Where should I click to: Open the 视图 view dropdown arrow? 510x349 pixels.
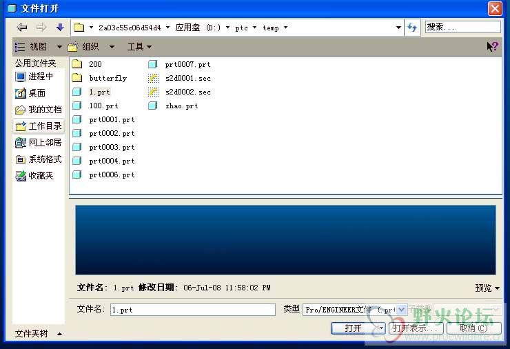(x=59, y=47)
